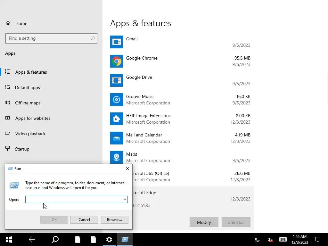Open Offline maps section
Screen dimensions: 328x246
(x=23, y=103)
